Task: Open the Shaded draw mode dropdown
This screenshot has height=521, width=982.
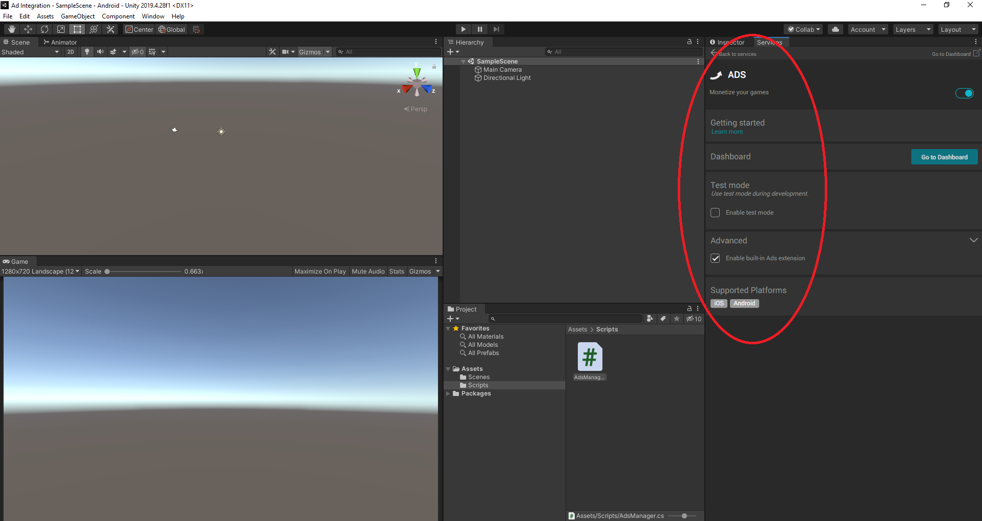Action: point(30,52)
